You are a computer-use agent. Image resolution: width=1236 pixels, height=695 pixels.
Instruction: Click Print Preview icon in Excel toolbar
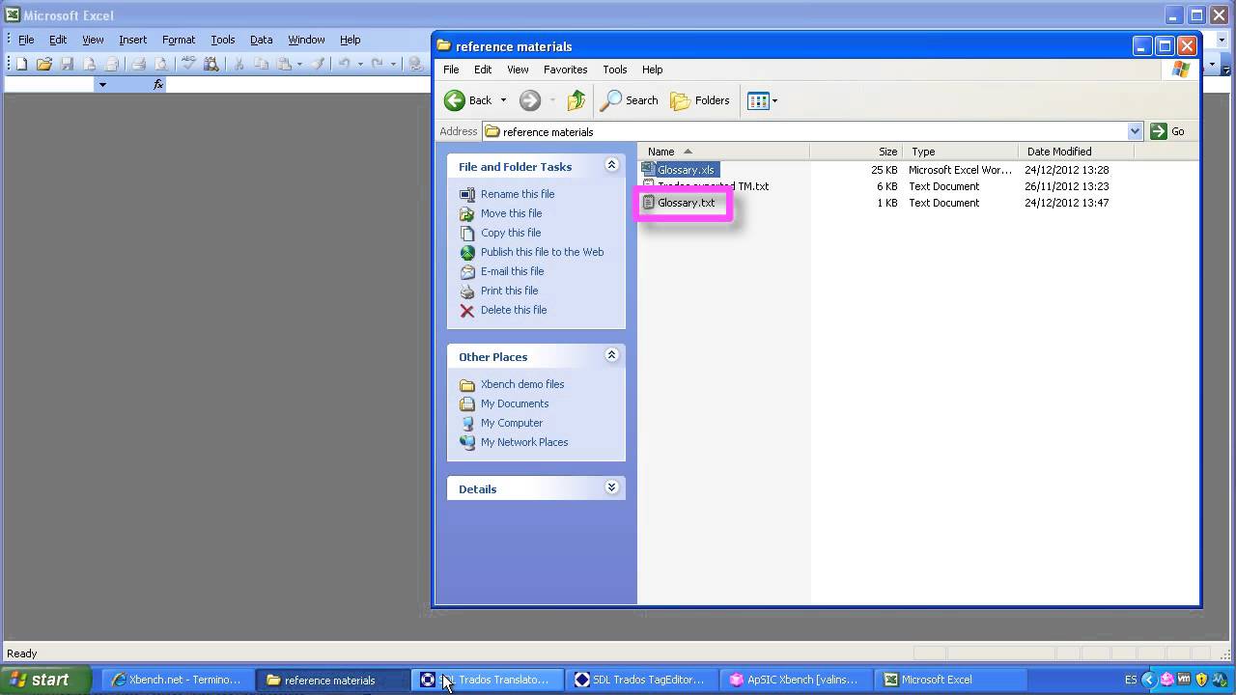click(160, 64)
